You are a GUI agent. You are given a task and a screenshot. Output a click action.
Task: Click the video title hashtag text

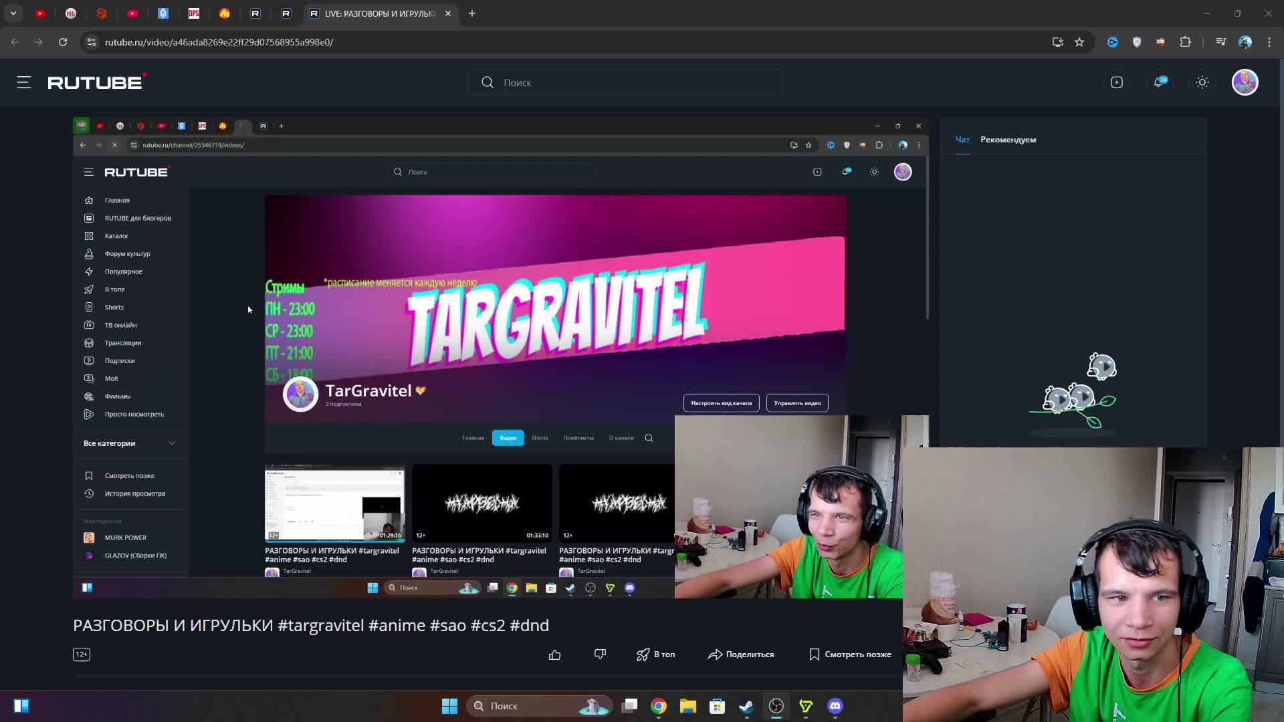point(413,625)
